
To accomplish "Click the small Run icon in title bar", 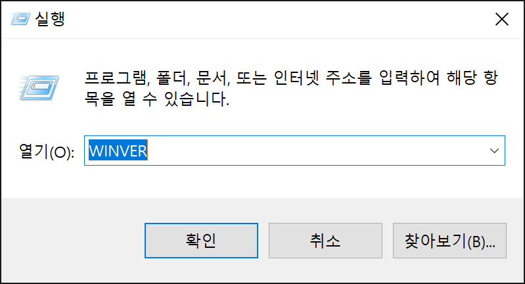I will pyautogui.click(x=20, y=19).
